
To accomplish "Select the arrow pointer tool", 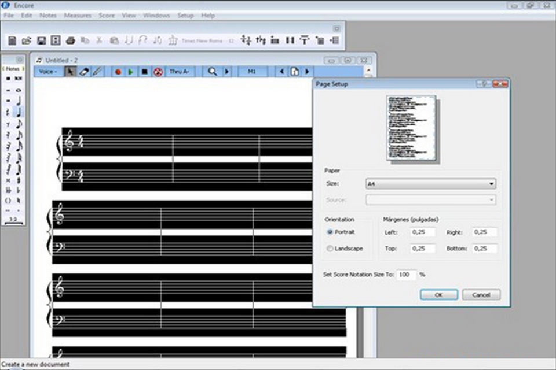I will tap(71, 72).
